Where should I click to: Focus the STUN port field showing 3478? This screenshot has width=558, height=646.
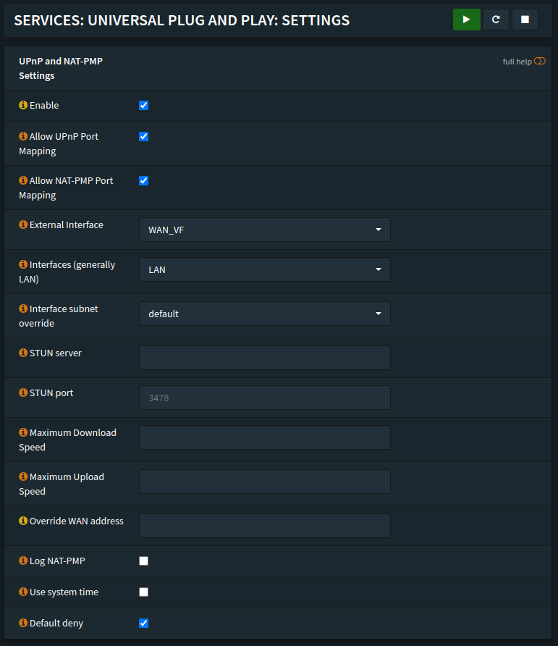coord(265,398)
